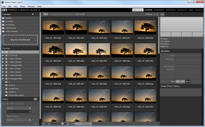This screenshot has width=205, height=127.
Task: Switch to the Effects module
Action: click(x=182, y=10)
